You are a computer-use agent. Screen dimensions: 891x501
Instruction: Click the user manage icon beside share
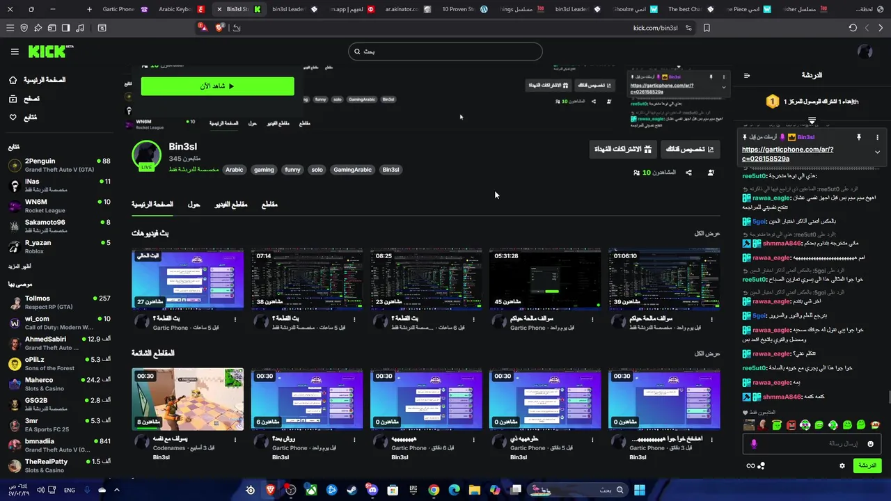click(711, 173)
